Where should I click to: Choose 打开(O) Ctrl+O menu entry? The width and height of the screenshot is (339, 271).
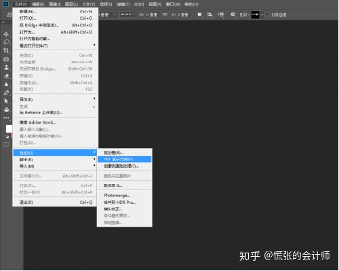click(x=56, y=18)
